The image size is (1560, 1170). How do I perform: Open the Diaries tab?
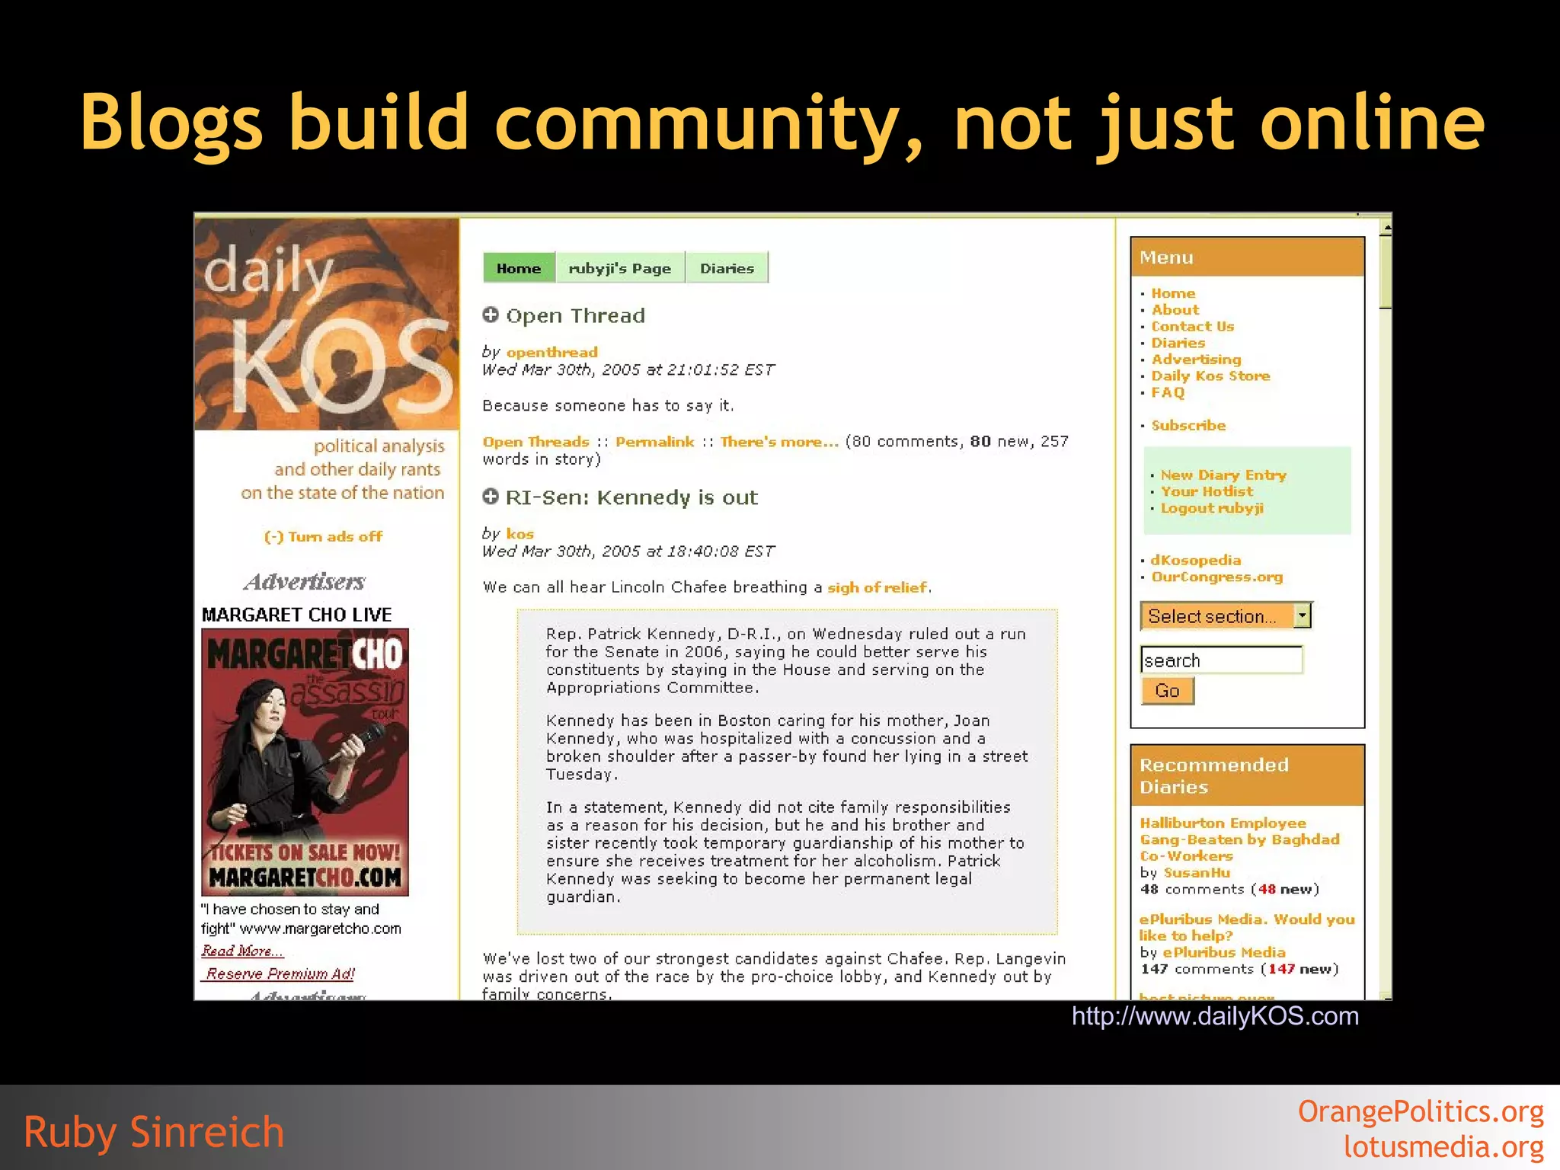727,268
